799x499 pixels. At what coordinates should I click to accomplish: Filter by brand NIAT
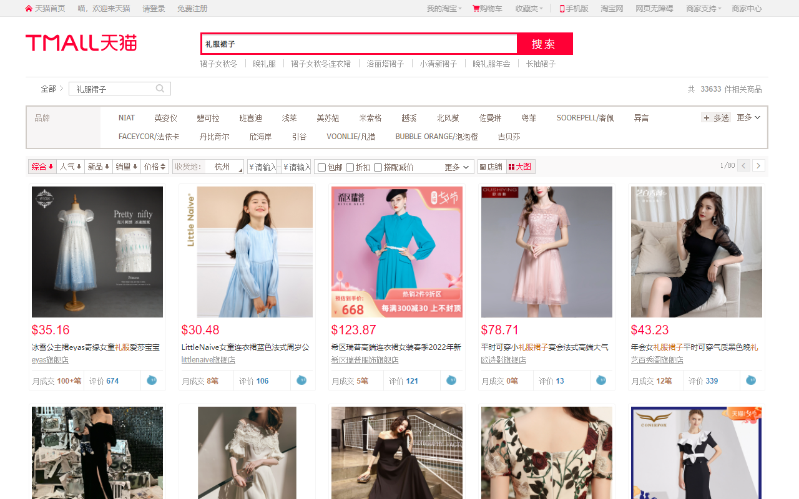127,118
